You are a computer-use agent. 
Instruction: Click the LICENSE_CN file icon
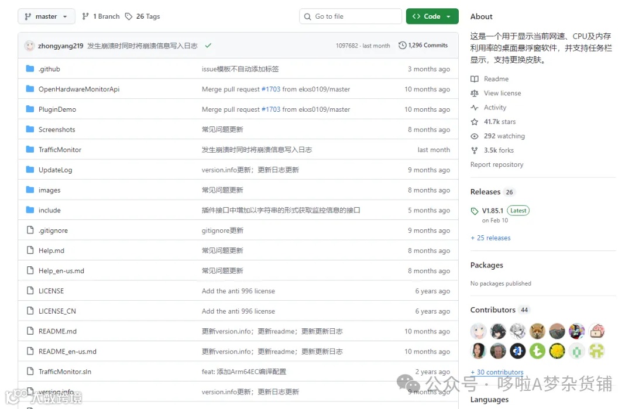tap(30, 310)
